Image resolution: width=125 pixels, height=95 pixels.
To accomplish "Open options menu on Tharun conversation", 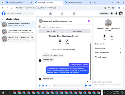I will click(x=30, y=39).
